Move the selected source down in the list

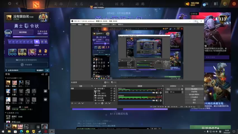[x=109, y=103]
